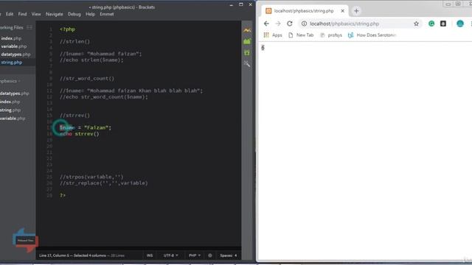
Task: Click the wrench tool icon in Brackets sidebar
Action: [247, 64]
